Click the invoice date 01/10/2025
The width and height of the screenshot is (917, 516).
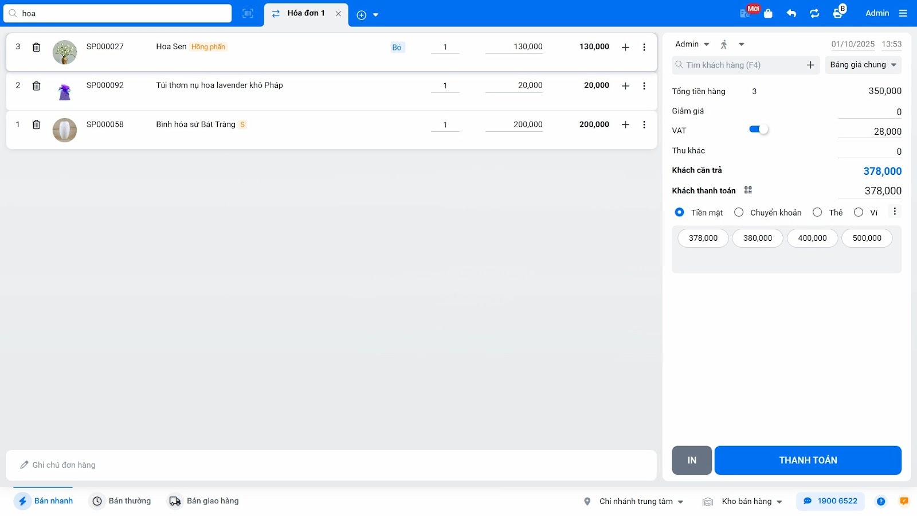click(853, 44)
